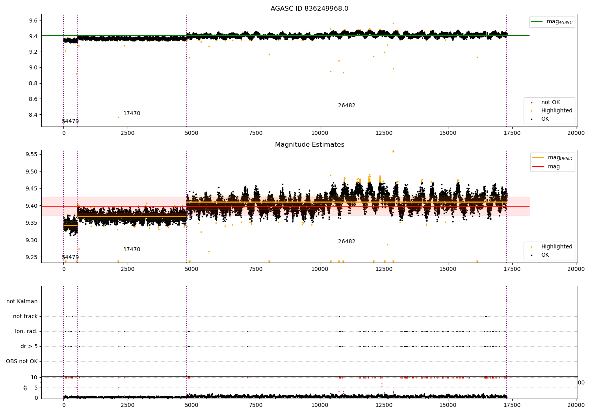Click the 9.50 y-tick of middle plot
This screenshot has width=591, height=414.
click(x=31, y=172)
